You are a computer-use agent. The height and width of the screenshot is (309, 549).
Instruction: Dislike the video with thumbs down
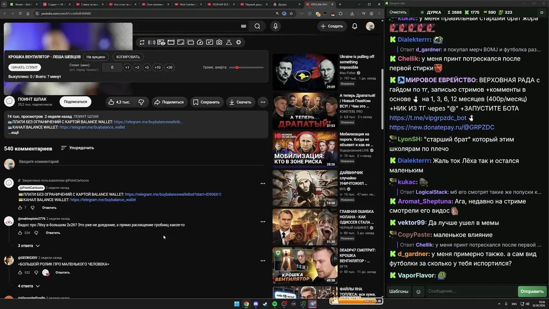pos(141,102)
